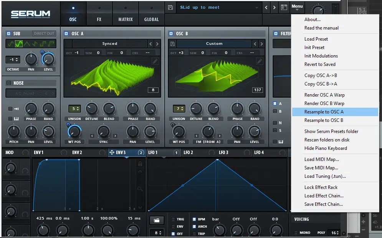Image resolution: width=382 pixels, height=238 pixels.
Task: Adjust the POLY voice count stepper
Action: tap(334, 233)
